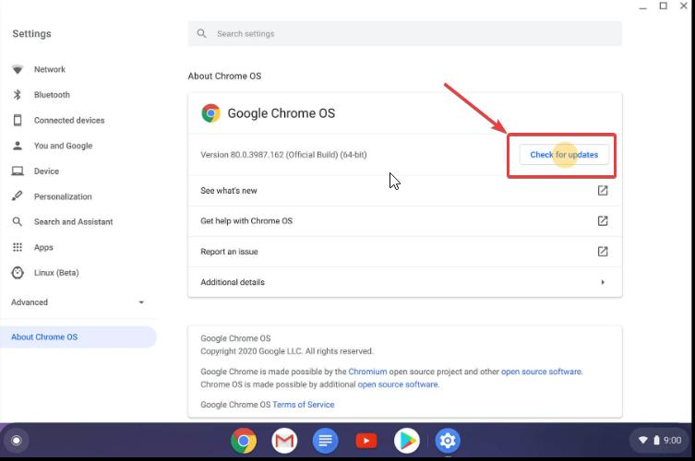
Task: Open Personalization settings section
Action: point(63,196)
